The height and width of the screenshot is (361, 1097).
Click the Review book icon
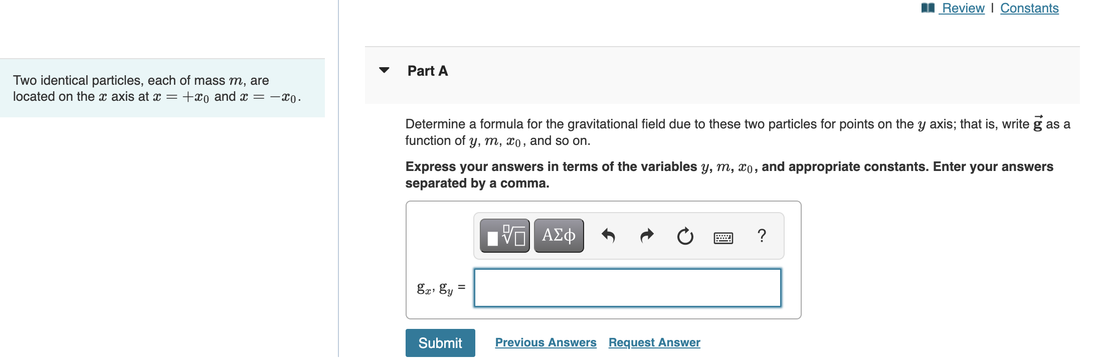click(x=929, y=8)
